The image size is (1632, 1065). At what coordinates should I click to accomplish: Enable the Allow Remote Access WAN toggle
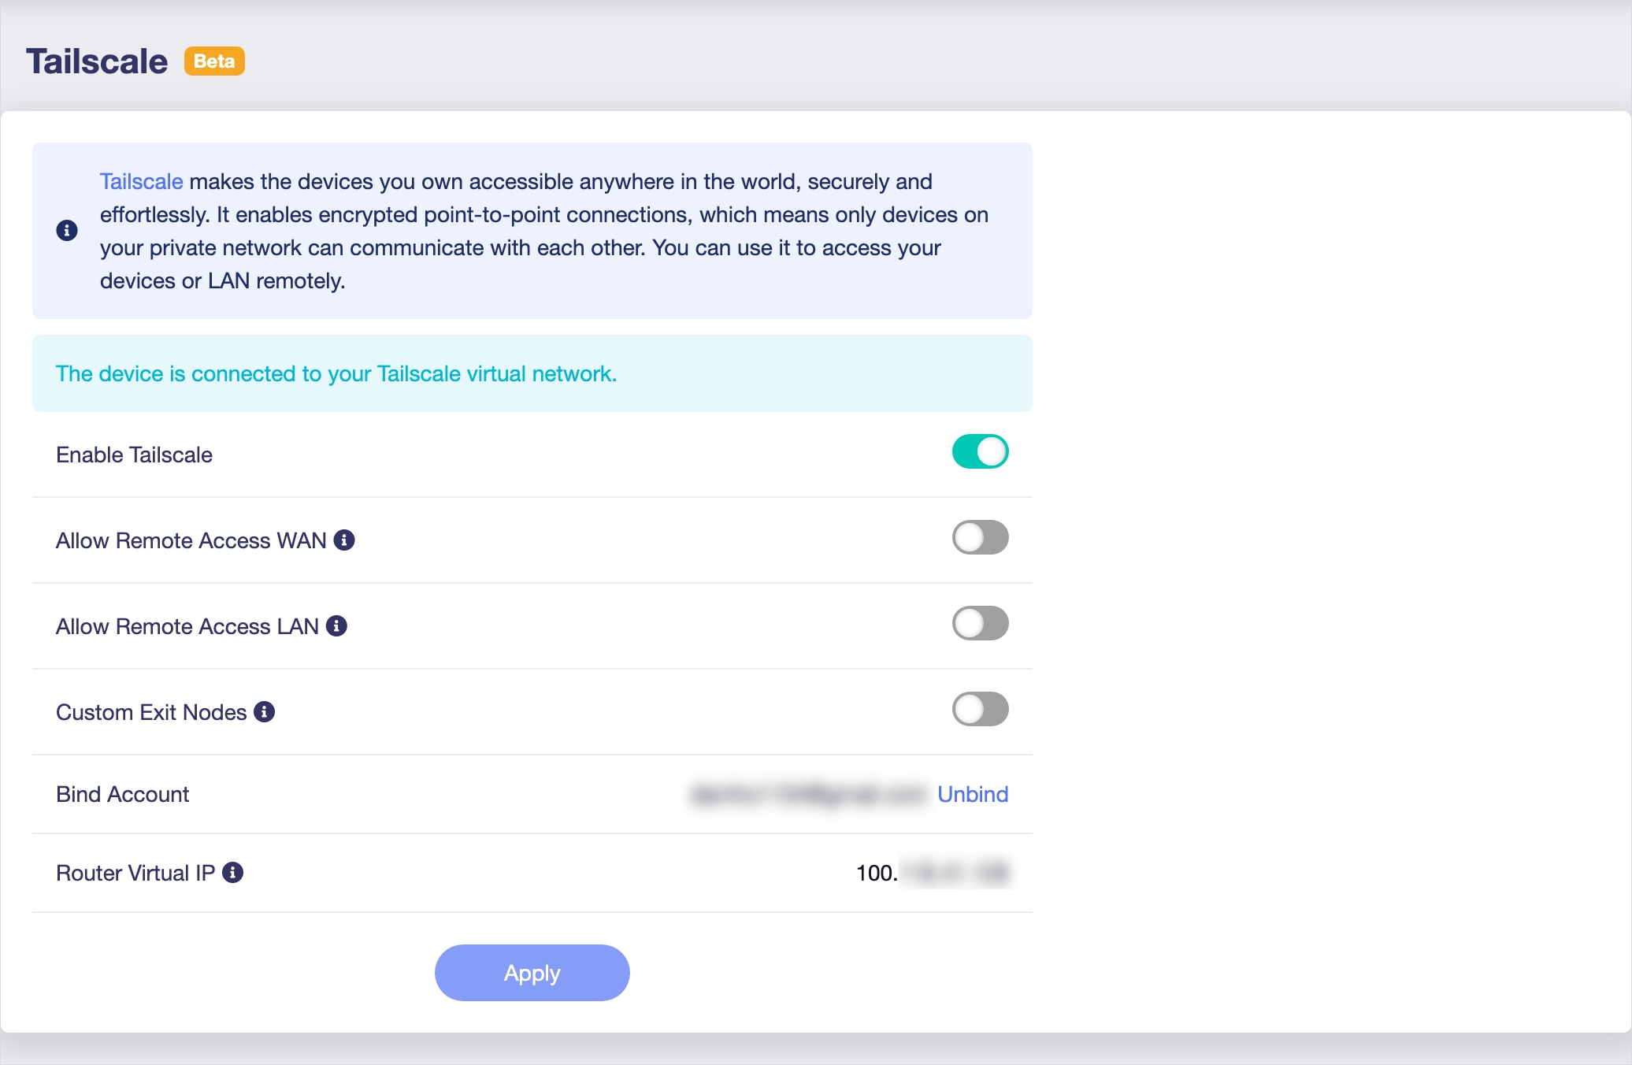(x=980, y=537)
